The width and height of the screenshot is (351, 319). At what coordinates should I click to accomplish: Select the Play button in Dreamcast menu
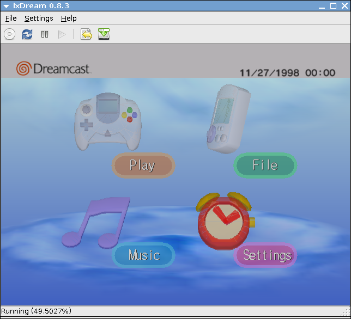pyautogui.click(x=143, y=165)
